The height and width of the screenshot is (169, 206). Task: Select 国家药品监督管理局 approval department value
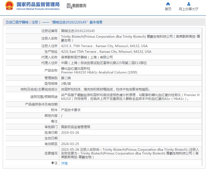[76, 127]
